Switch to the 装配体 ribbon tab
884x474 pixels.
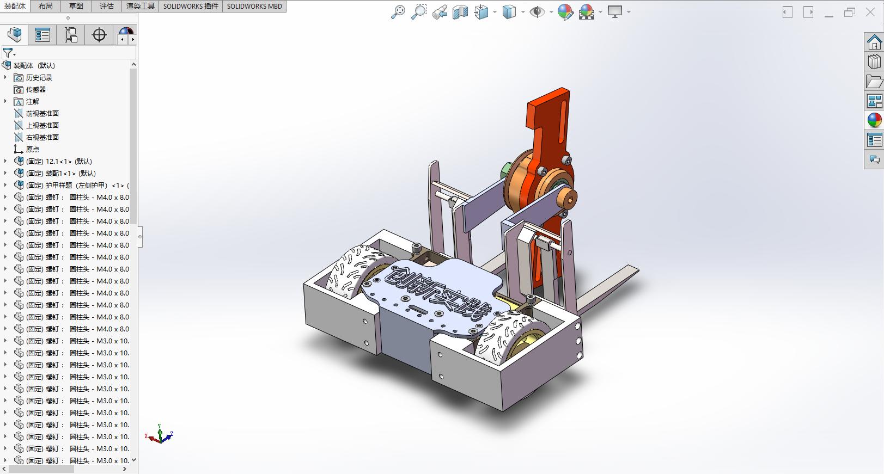click(x=15, y=6)
